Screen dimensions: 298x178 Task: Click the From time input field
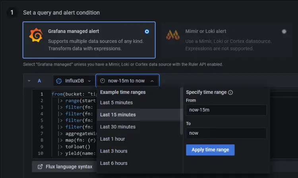pyautogui.click(x=226, y=110)
